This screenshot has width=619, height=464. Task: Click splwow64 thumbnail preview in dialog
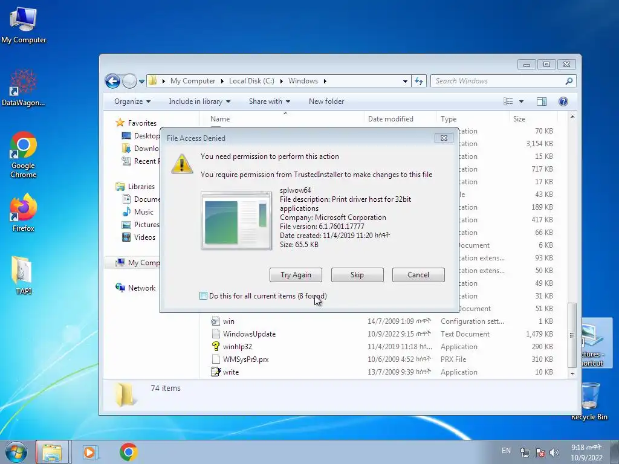pos(236,220)
